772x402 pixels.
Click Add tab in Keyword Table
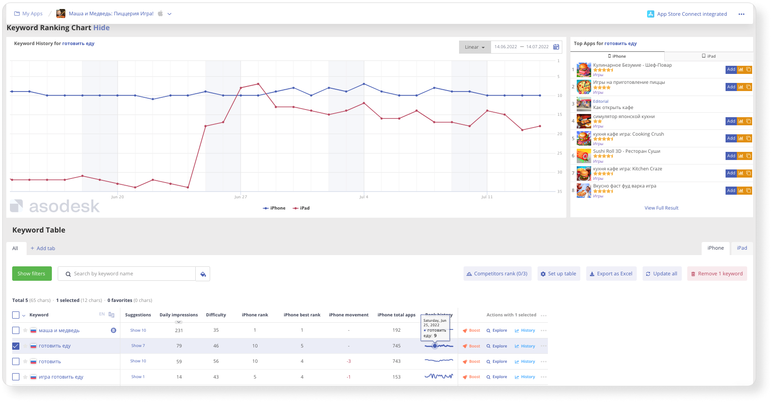[43, 248]
